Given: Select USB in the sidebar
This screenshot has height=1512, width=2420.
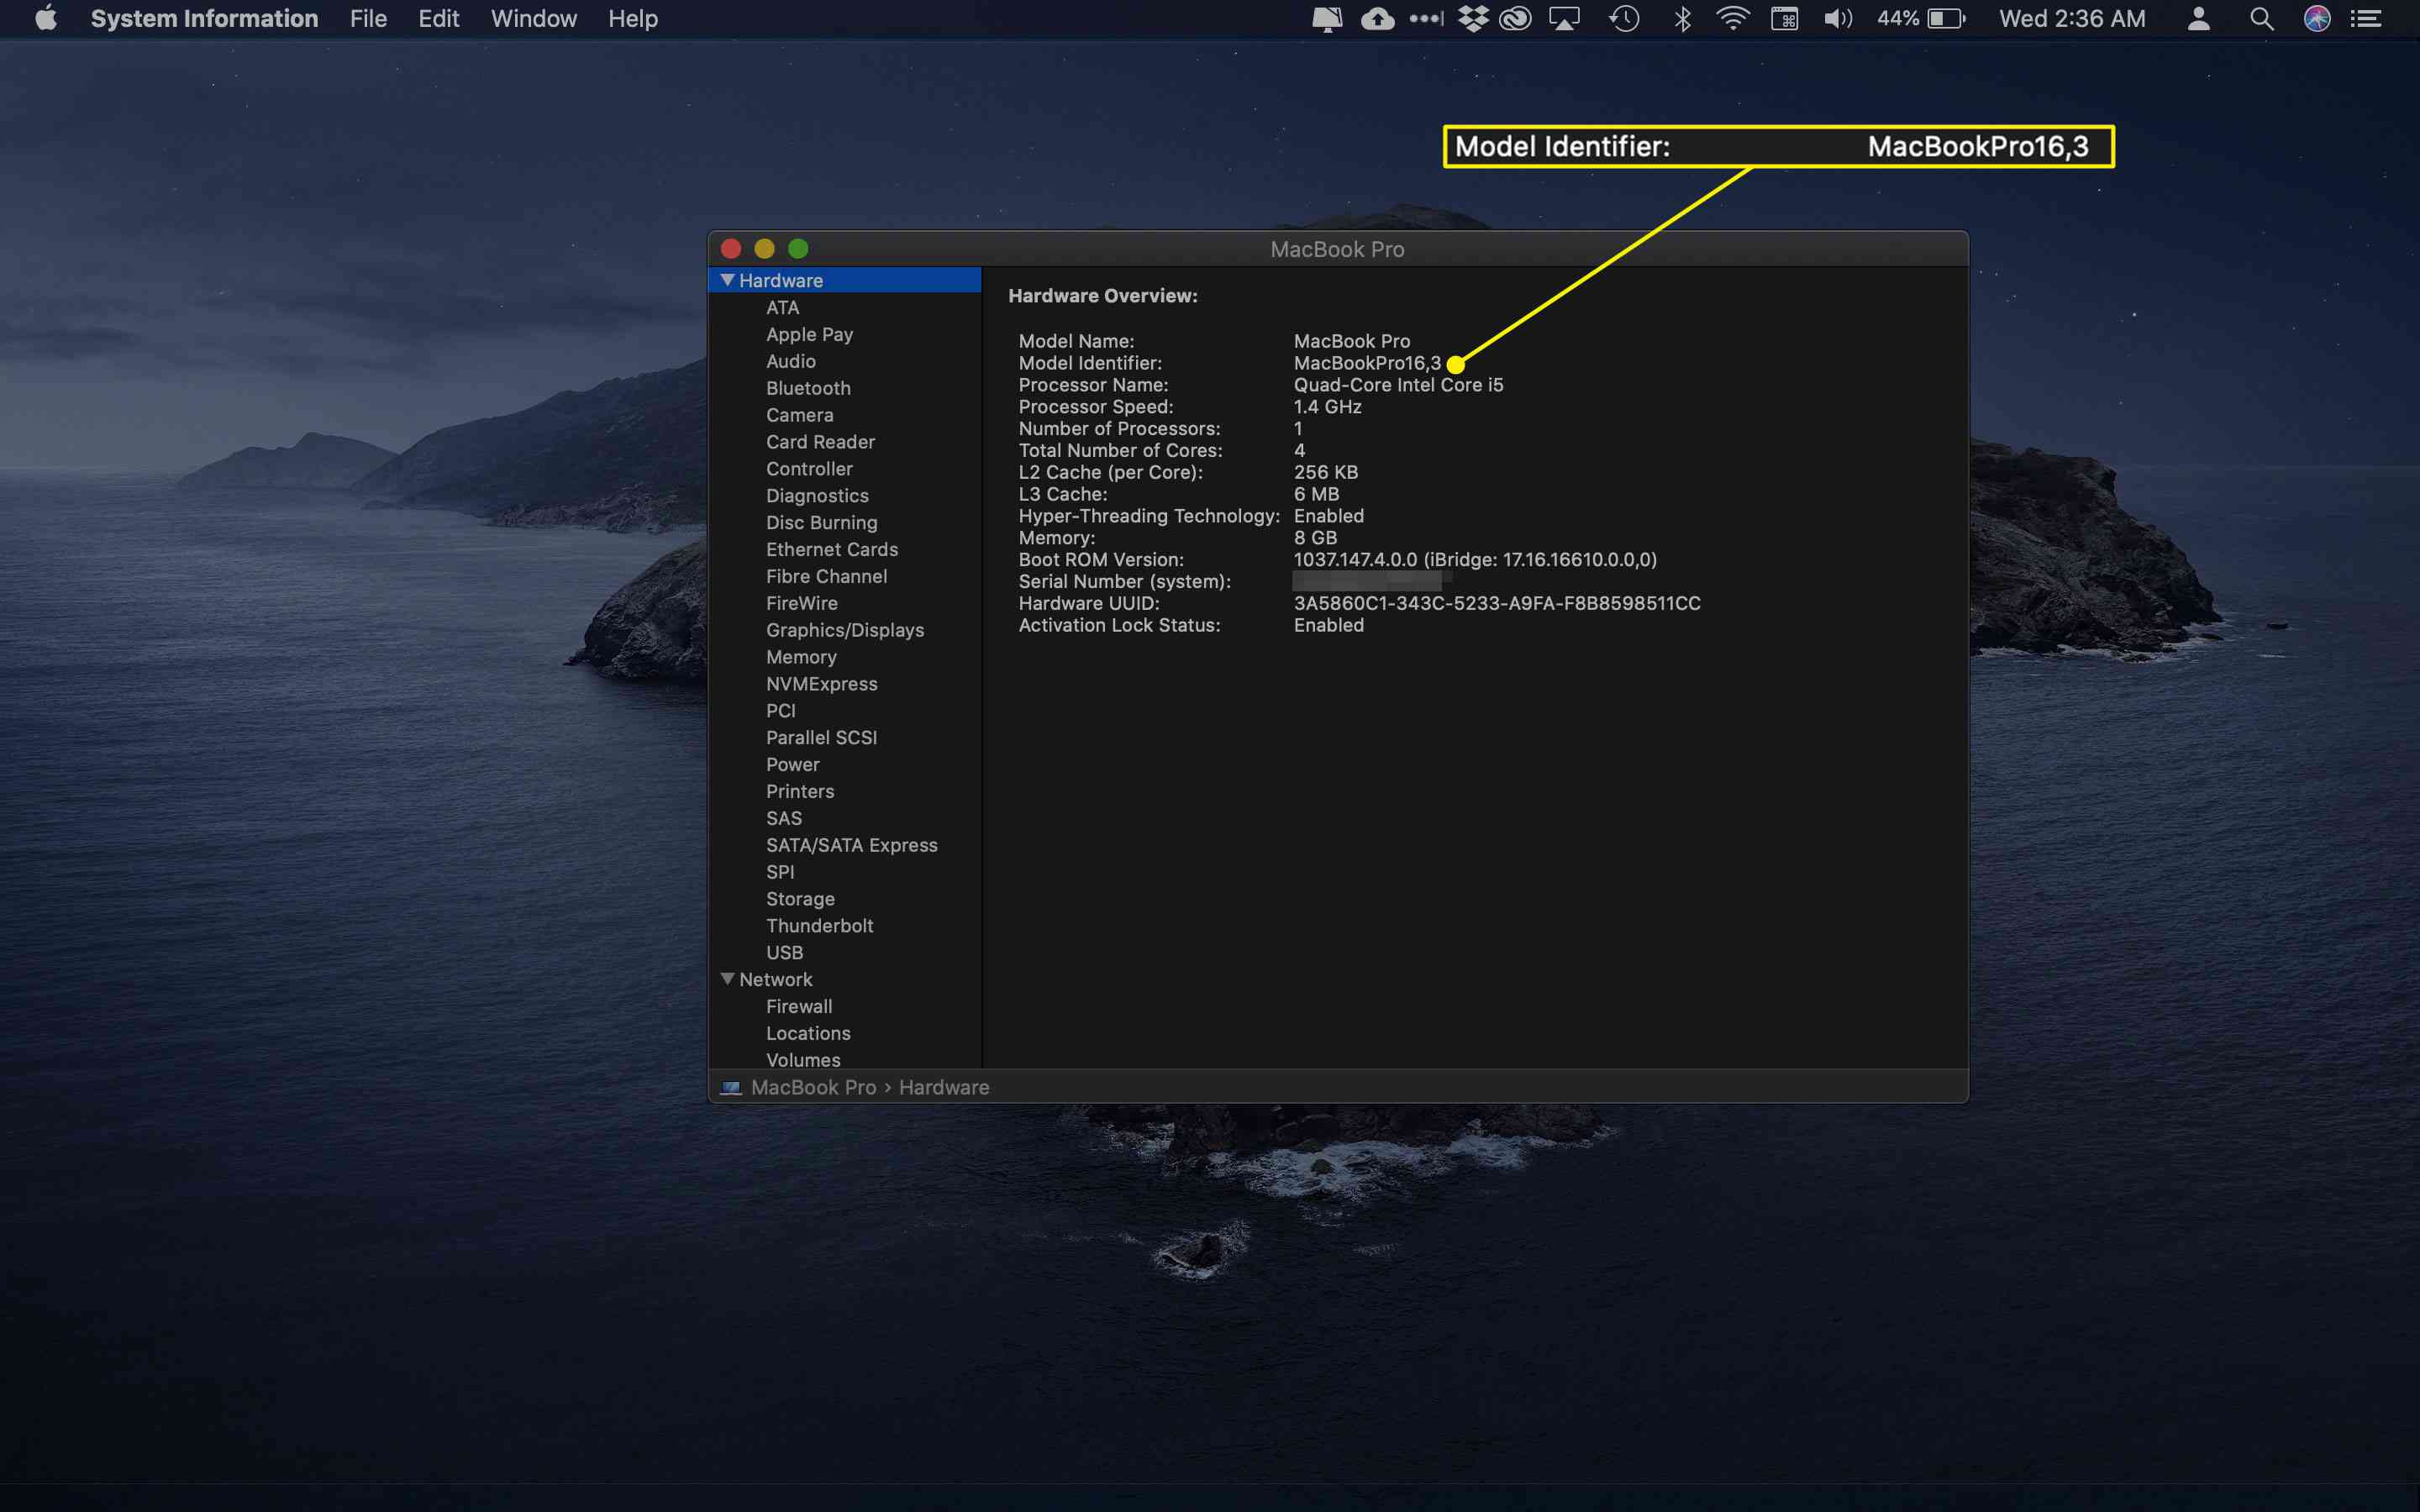Looking at the screenshot, I should (x=785, y=953).
